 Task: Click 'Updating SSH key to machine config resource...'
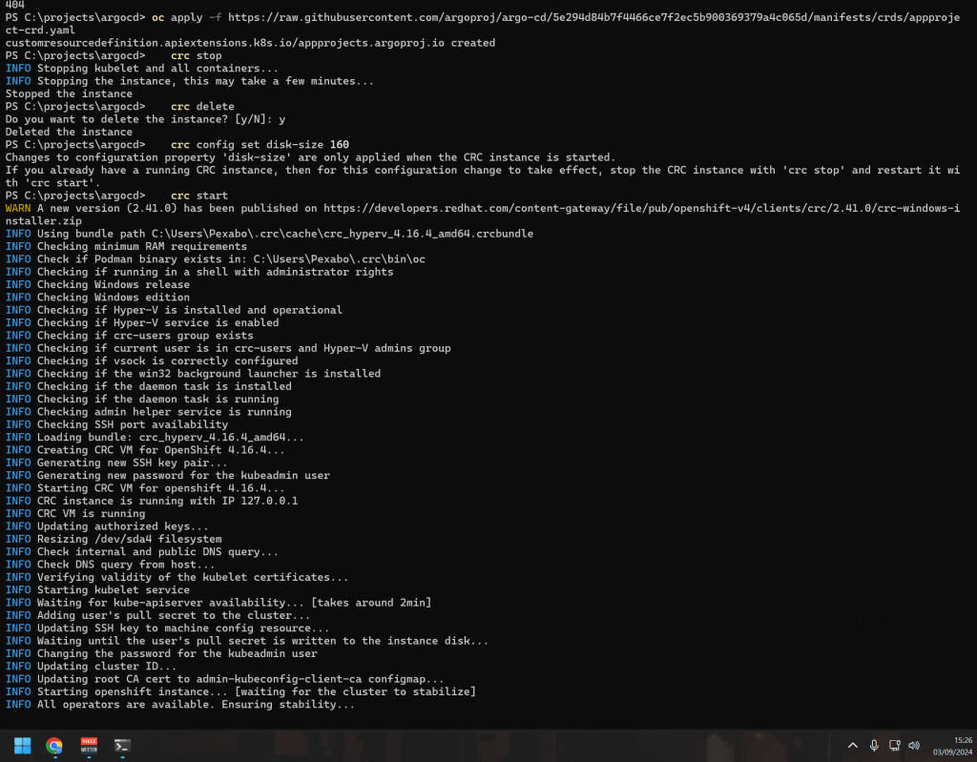pos(167,628)
